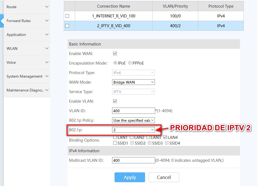
Task: Click the Multicast VLAN ID field
Action: tap(133, 160)
